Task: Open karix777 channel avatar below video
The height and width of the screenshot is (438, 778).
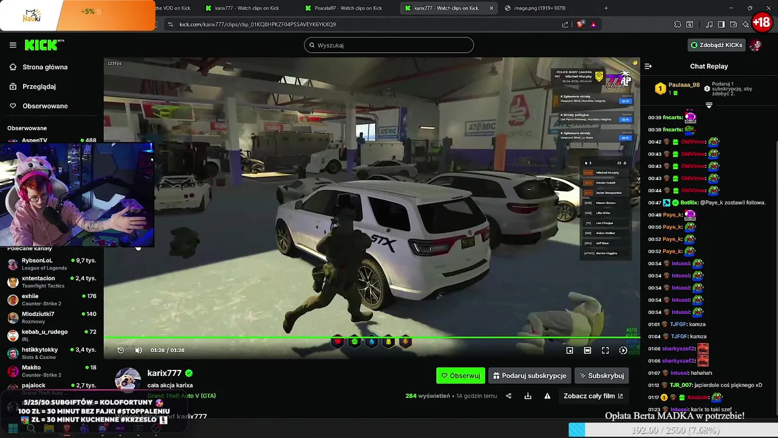Action: (x=128, y=380)
